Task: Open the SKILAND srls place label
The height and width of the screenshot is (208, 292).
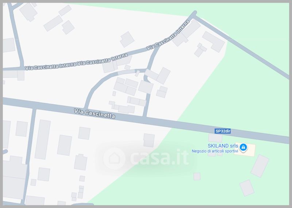Action: tap(223, 146)
